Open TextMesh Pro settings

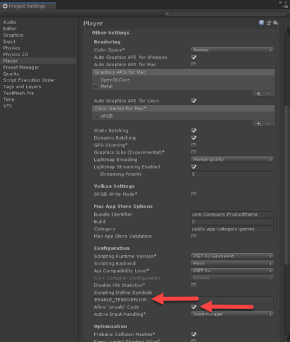[19, 93]
